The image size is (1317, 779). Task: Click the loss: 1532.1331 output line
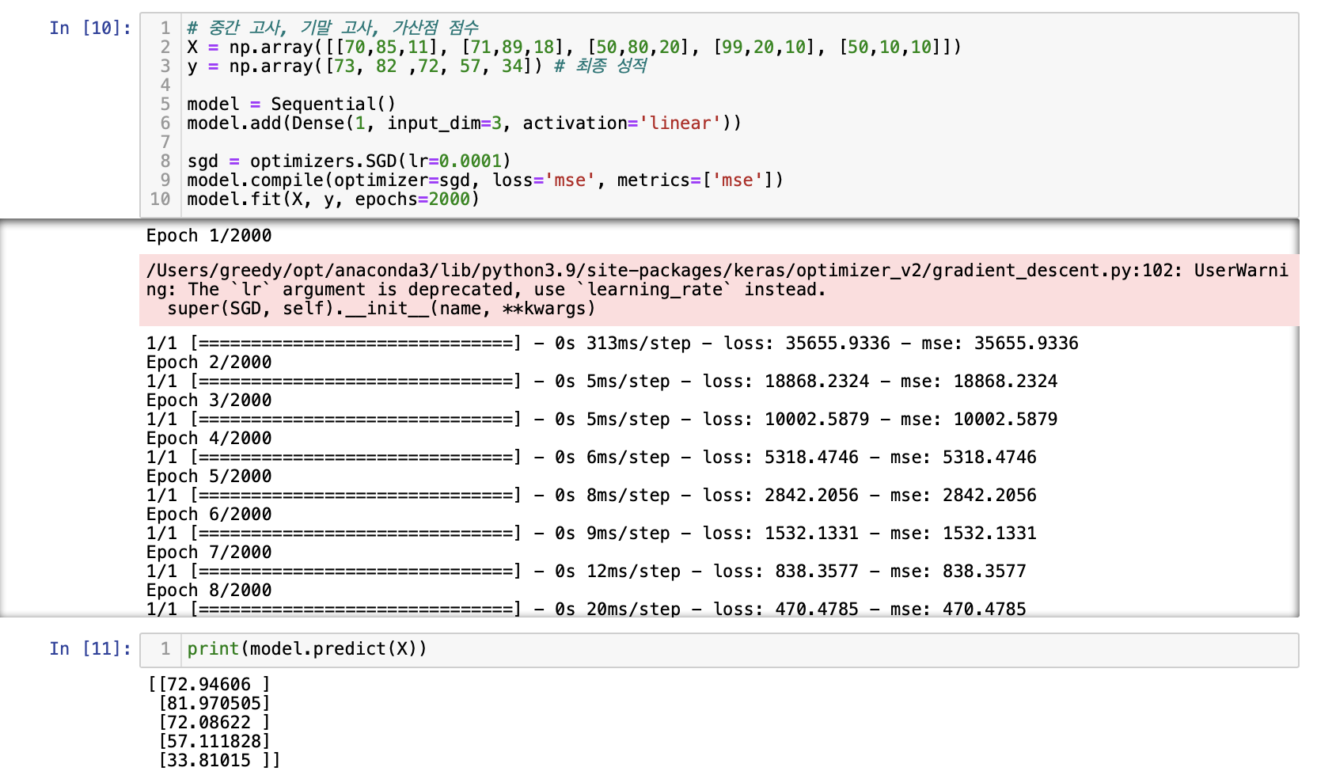click(592, 534)
